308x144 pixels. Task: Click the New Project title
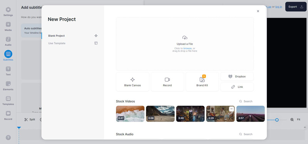point(62,19)
